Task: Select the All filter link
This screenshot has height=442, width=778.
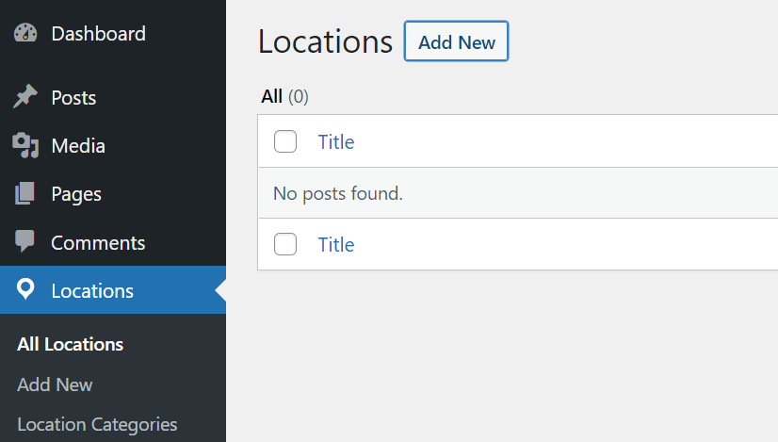Action: 272,96
